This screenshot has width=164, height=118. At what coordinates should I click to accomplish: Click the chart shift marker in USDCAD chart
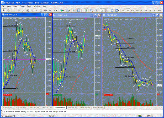[145, 18]
